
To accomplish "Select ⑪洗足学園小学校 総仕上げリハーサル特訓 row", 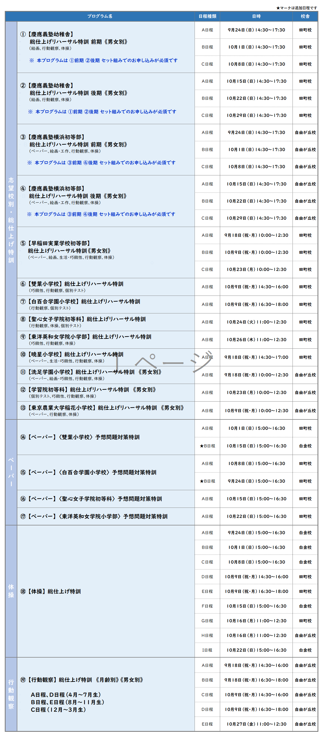I will point(106,375).
